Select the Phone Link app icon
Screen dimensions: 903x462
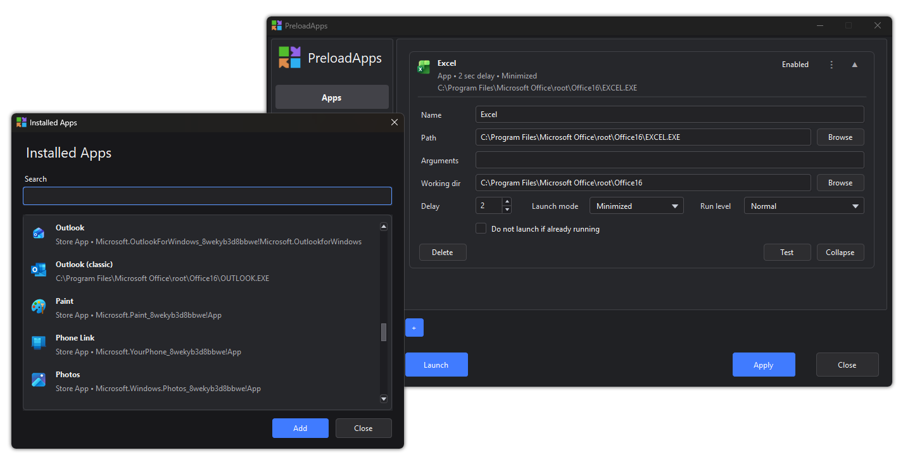39,344
